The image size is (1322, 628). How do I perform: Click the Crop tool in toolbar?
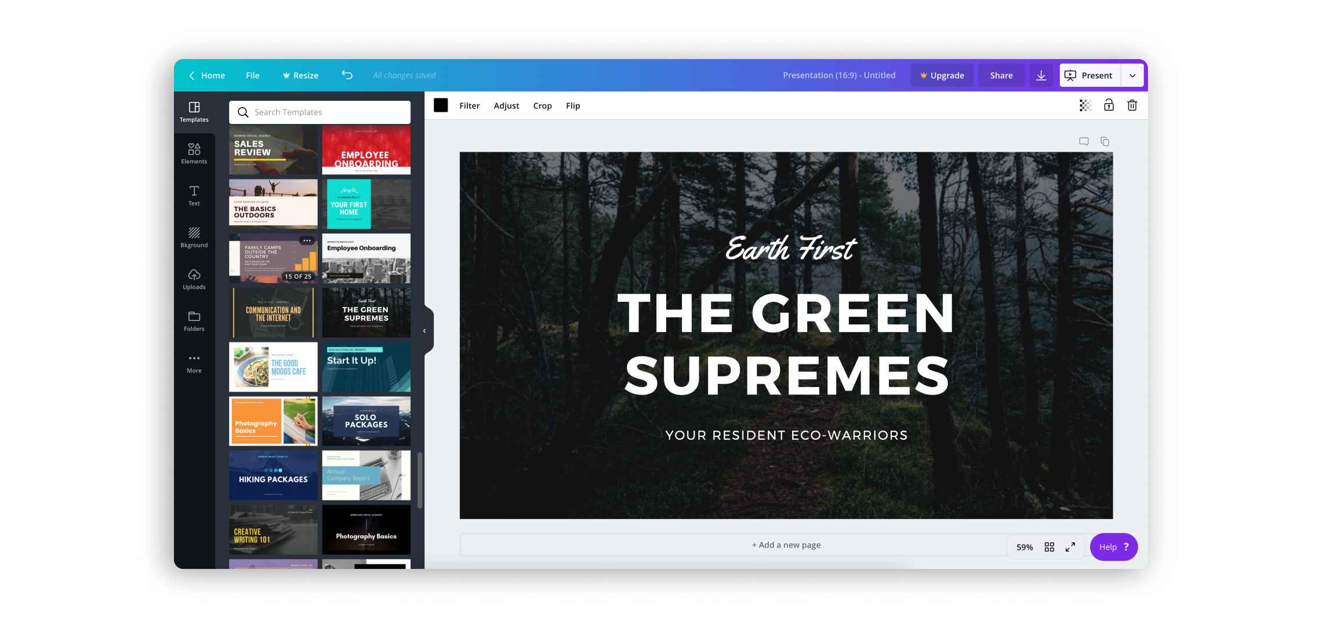tap(542, 104)
